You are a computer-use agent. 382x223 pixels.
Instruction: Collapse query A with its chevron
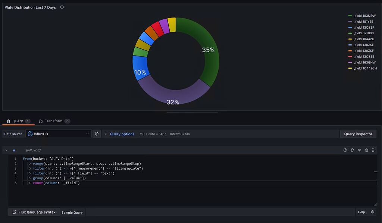(x=6, y=150)
